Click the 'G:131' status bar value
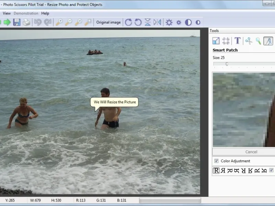 pos(101,200)
